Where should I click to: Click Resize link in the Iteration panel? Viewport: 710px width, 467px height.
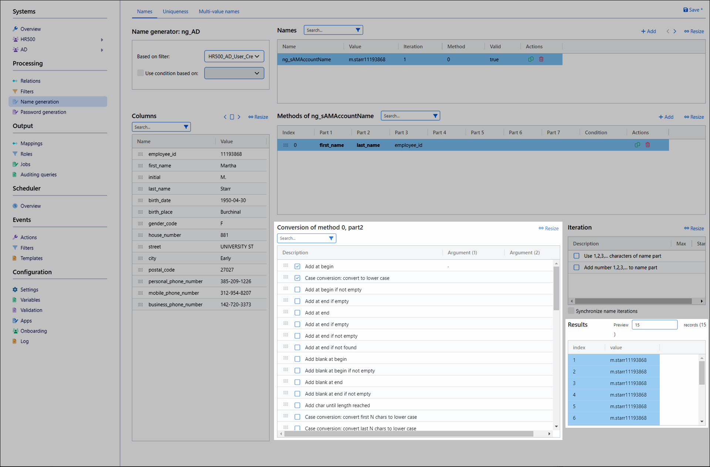click(x=694, y=228)
